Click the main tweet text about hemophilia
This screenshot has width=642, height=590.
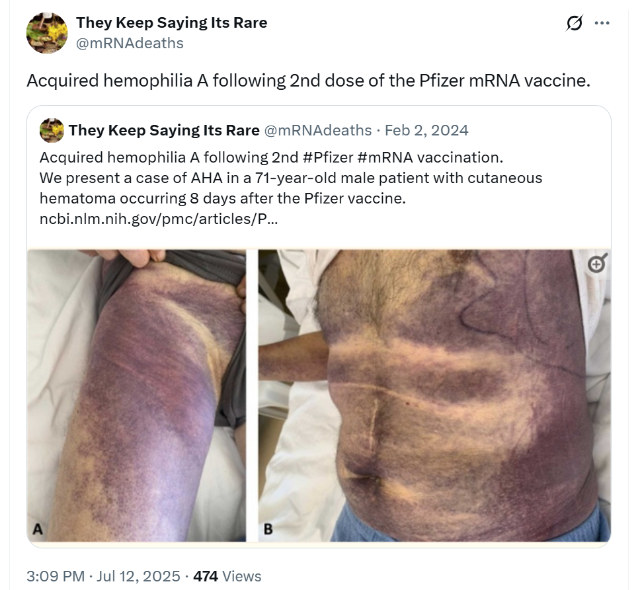[308, 80]
